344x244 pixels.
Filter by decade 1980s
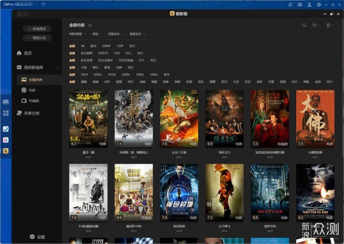coord(154,74)
